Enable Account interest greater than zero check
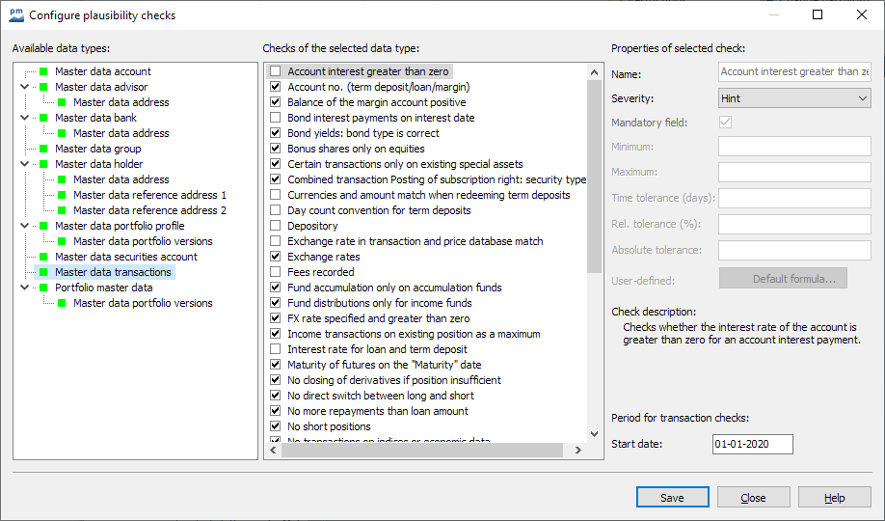885x521 pixels. point(276,71)
